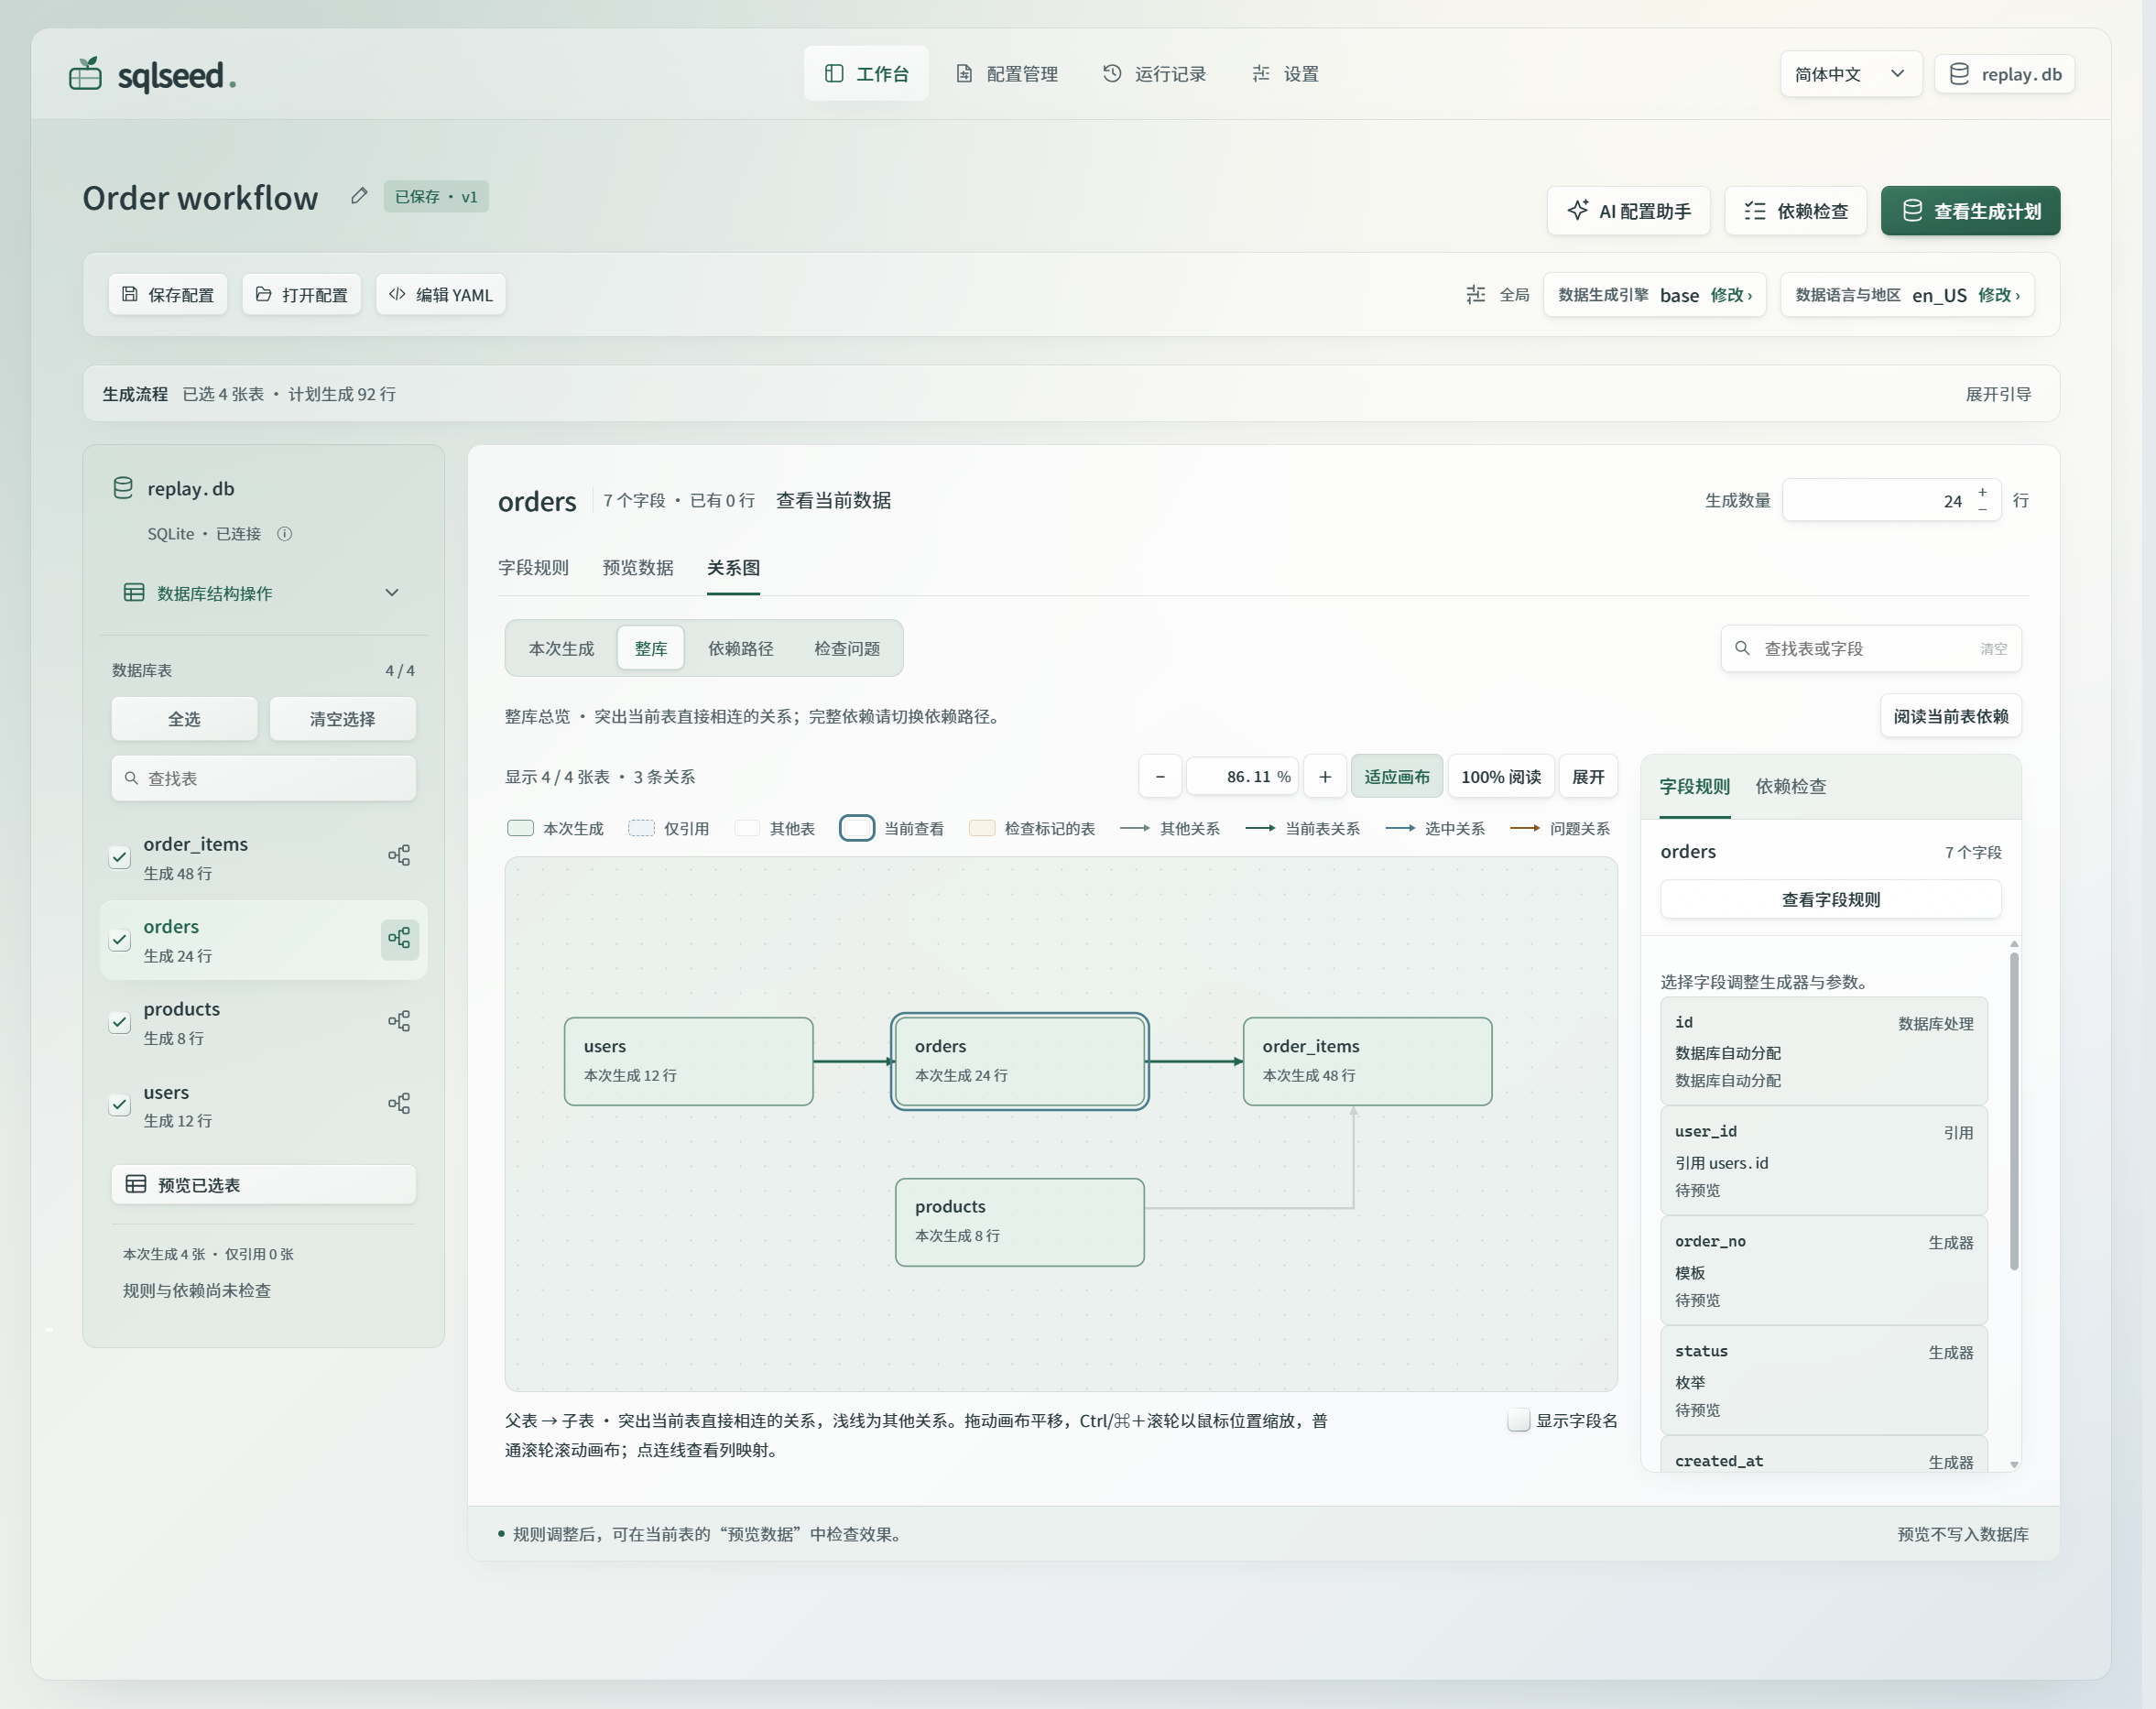Click the field rules panel scrollbar

click(x=2014, y=1110)
